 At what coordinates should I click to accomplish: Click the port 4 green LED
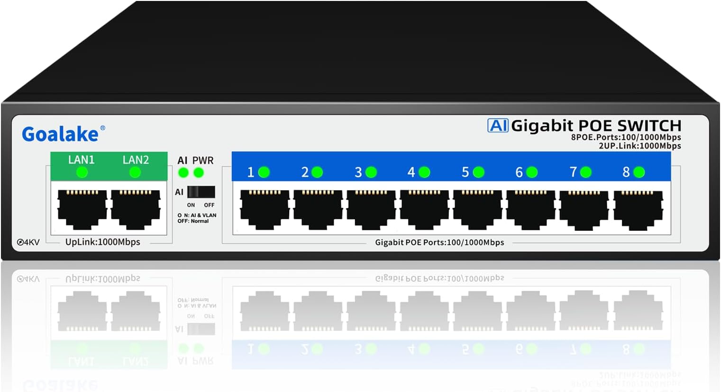[x=425, y=171]
